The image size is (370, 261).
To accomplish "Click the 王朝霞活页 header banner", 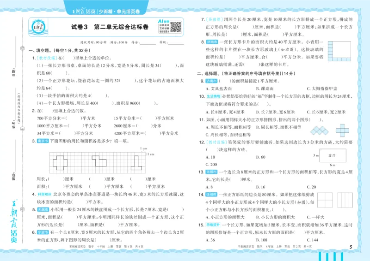I will pyautogui.click(x=106, y=11).
